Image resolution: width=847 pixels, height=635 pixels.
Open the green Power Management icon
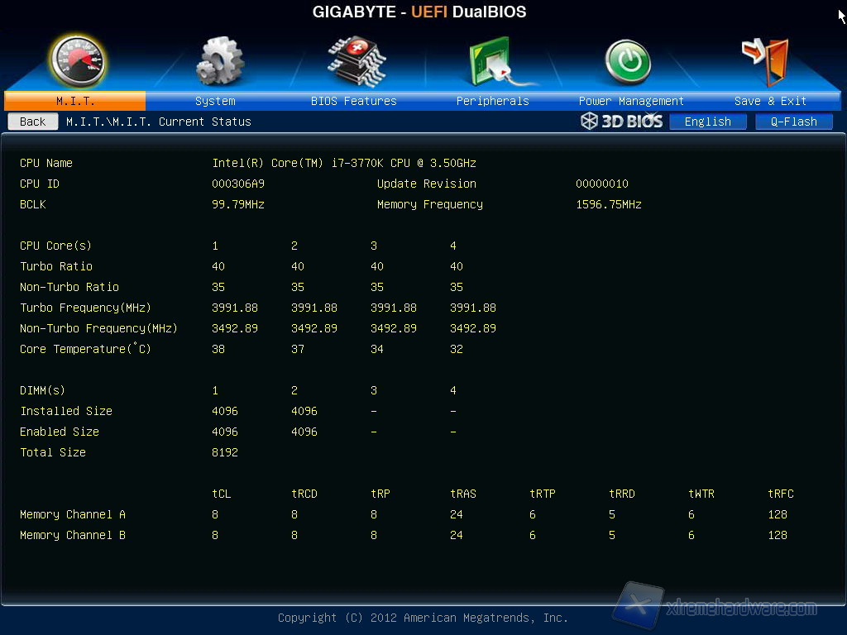pyautogui.click(x=628, y=62)
